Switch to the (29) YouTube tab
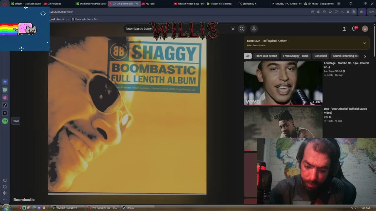 58,4
